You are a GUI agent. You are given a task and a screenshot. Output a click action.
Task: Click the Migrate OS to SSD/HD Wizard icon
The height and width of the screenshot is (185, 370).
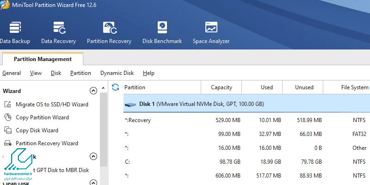pos(8,105)
